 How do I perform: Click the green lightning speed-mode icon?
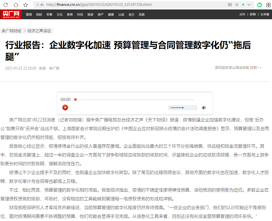point(243,5)
